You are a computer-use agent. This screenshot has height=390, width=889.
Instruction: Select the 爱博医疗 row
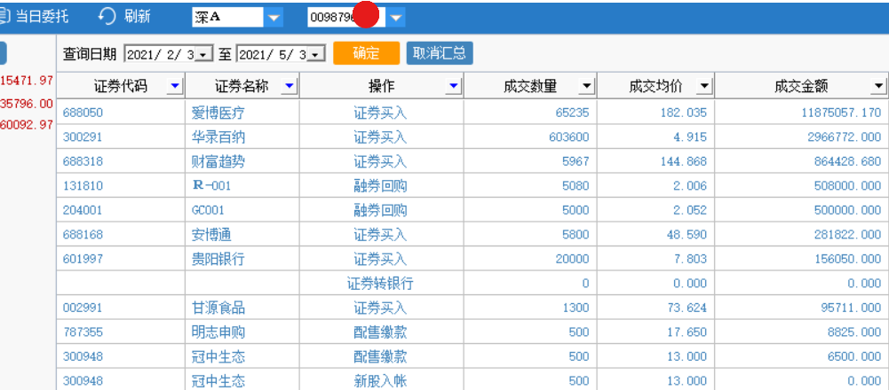pos(472,113)
